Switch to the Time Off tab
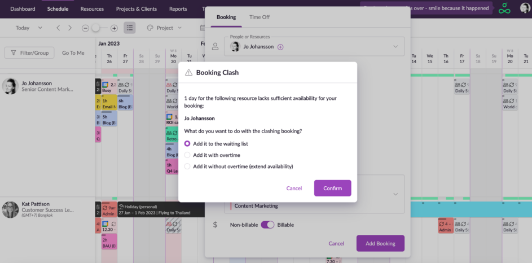Screen dimensions: 532x263 click(259, 17)
